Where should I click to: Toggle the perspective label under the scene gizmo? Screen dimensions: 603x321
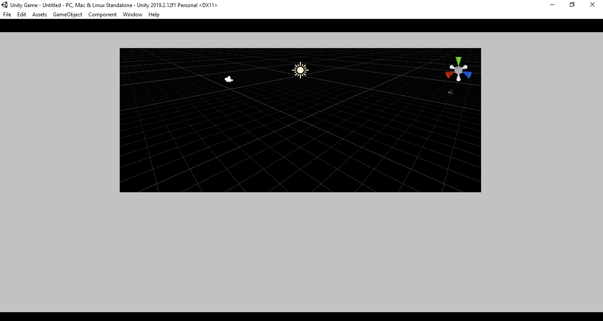pyautogui.click(x=450, y=92)
